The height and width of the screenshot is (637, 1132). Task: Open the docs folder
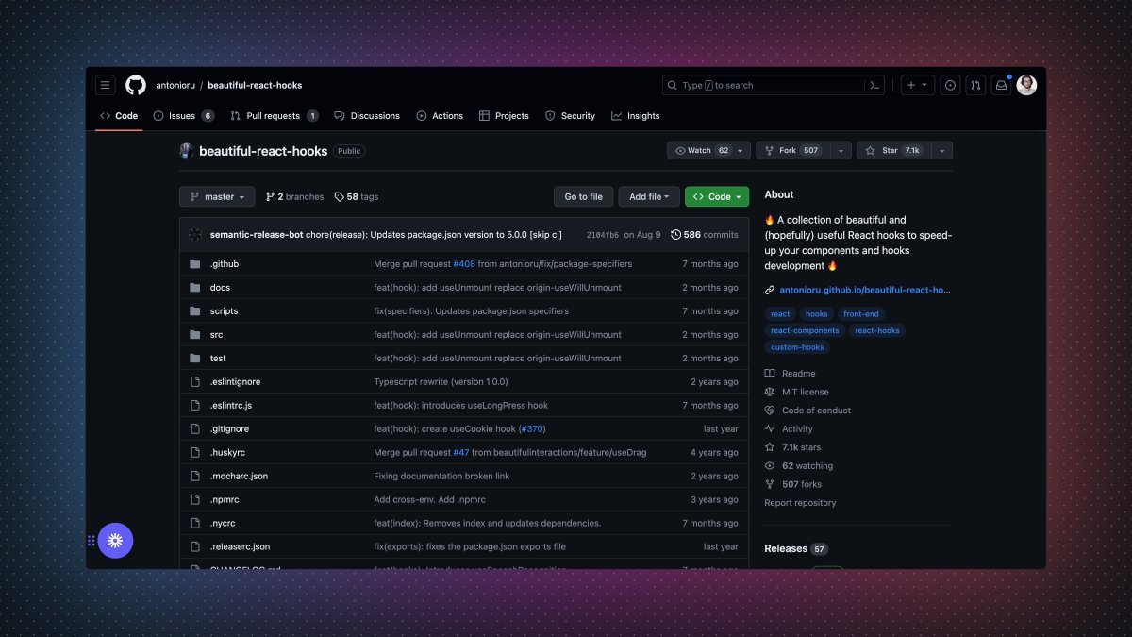[220, 287]
